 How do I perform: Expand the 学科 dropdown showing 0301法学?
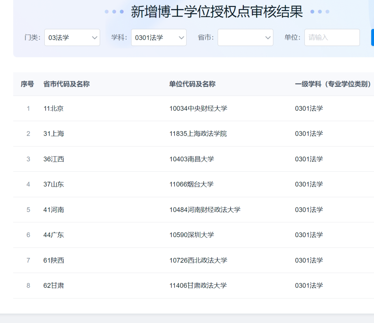[x=159, y=37]
